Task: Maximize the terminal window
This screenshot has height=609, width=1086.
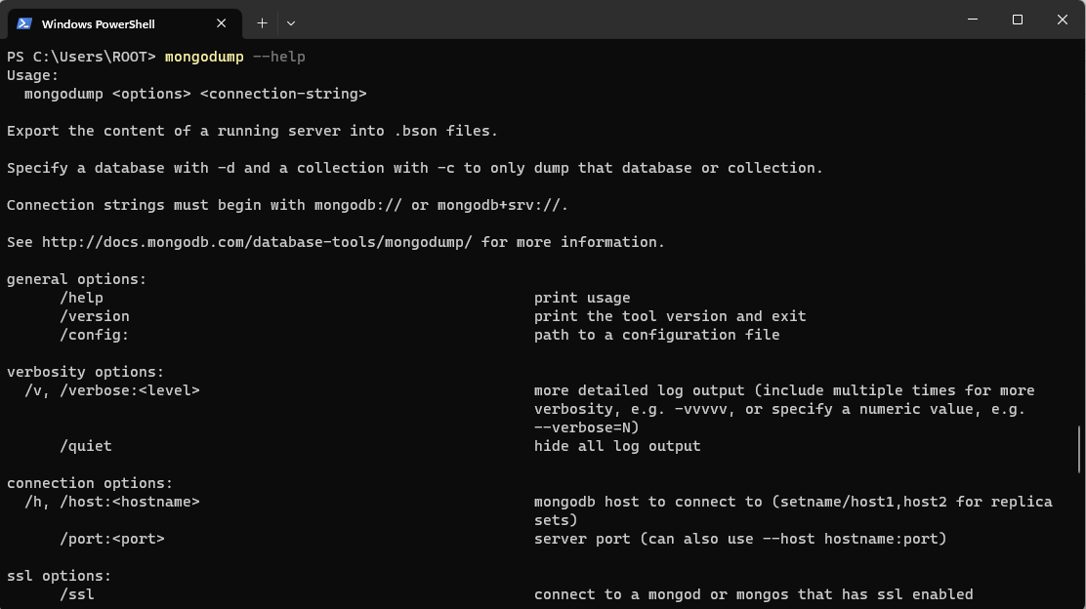Action: click(x=1018, y=20)
